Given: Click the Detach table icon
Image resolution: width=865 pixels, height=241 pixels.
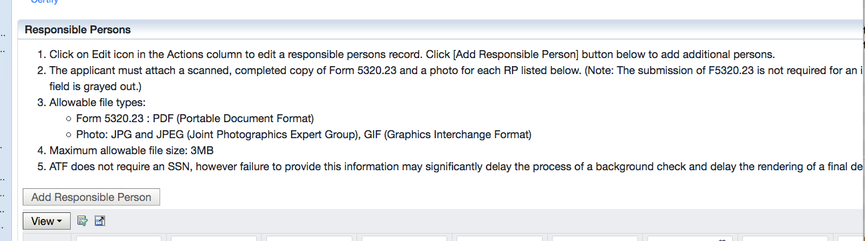Looking at the screenshot, I should (100, 221).
